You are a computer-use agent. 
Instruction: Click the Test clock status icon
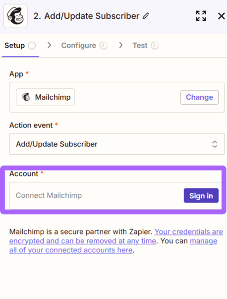(x=155, y=46)
